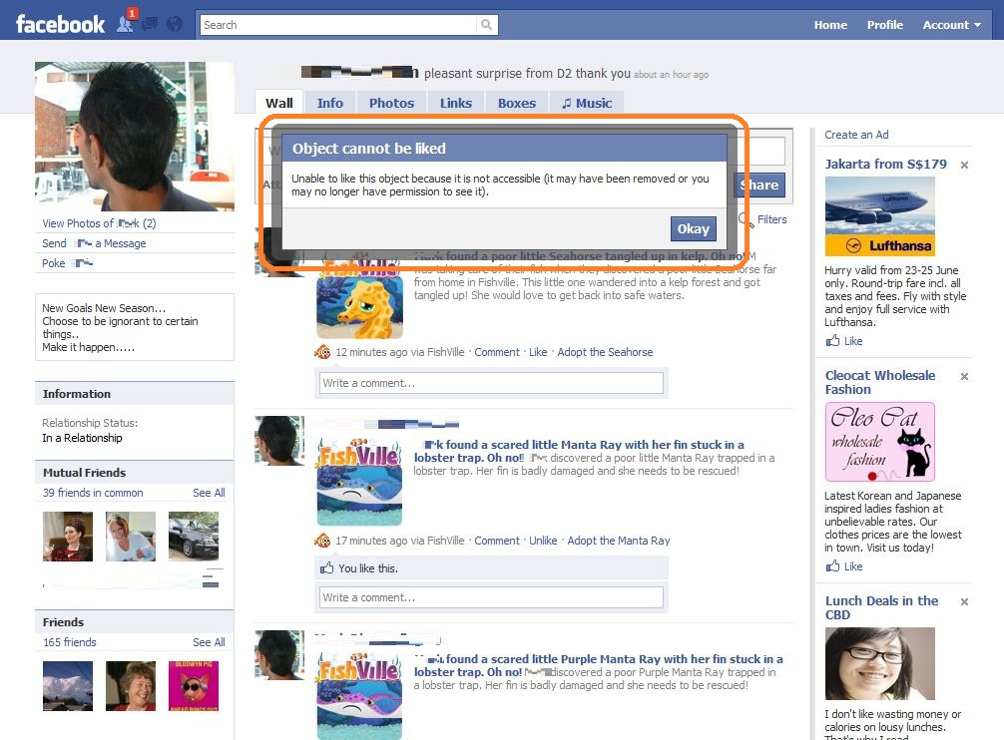
Task: Click the Lufthansa airplane ad image
Action: (880, 216)
